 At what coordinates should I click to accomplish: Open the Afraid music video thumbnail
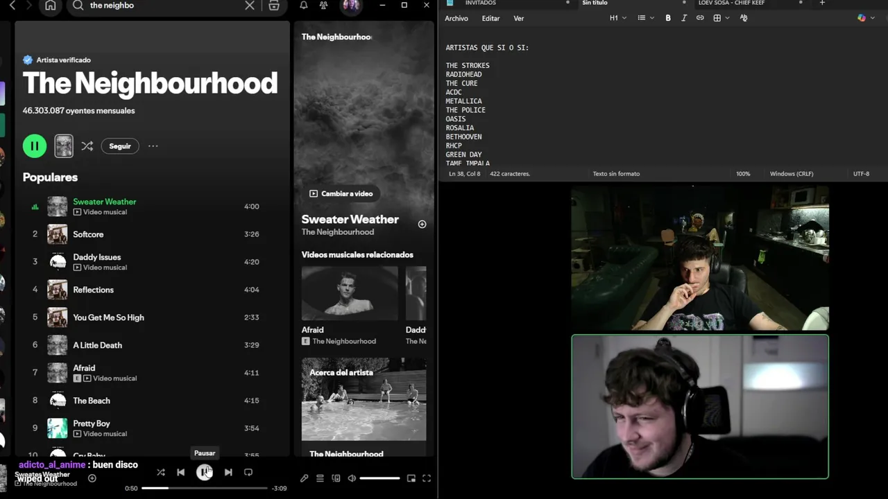[x=350, y=293]
